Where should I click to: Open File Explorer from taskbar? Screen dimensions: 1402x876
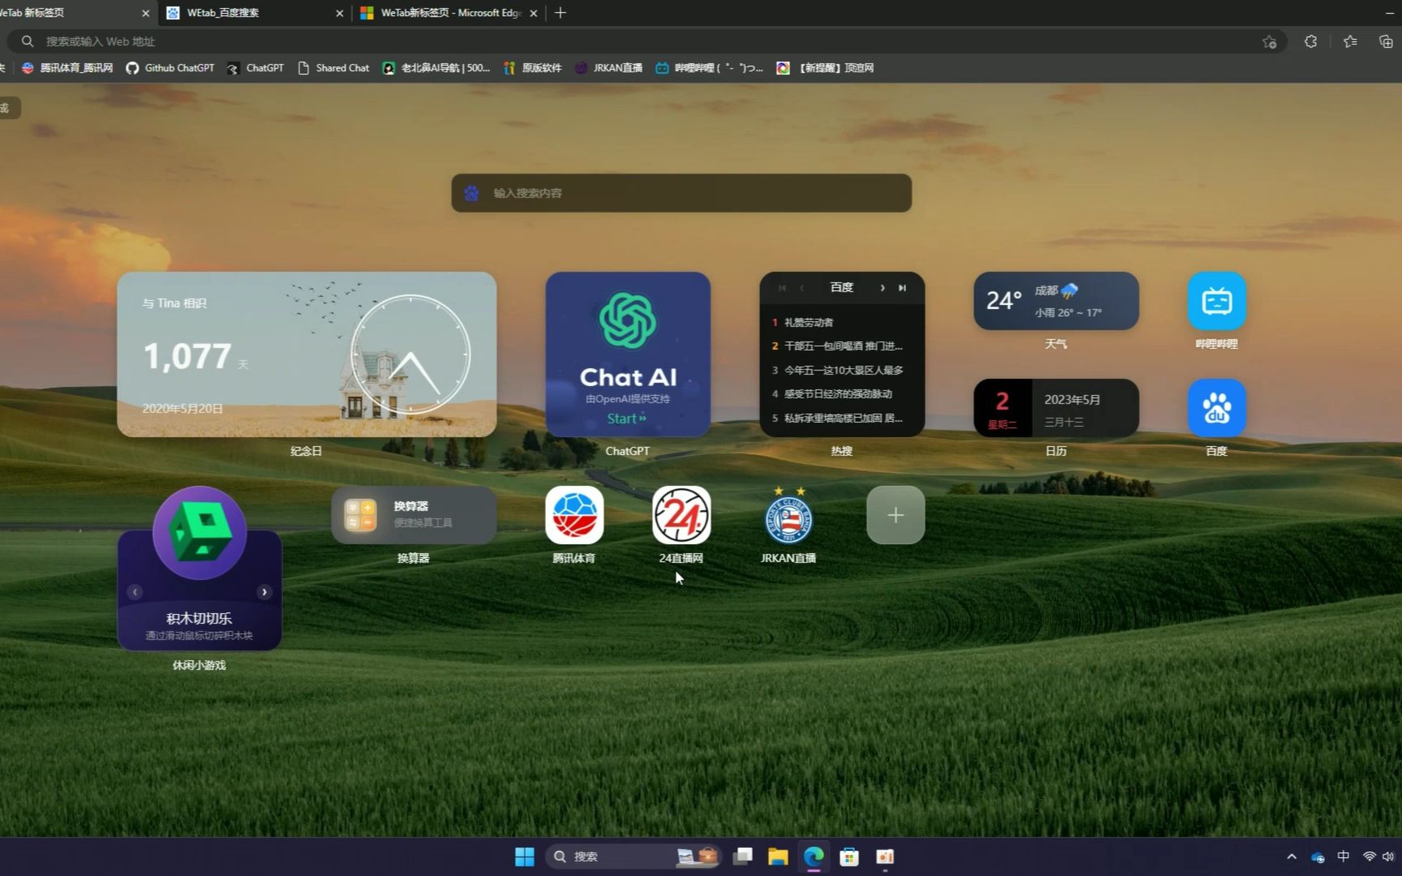coord(778,857)
